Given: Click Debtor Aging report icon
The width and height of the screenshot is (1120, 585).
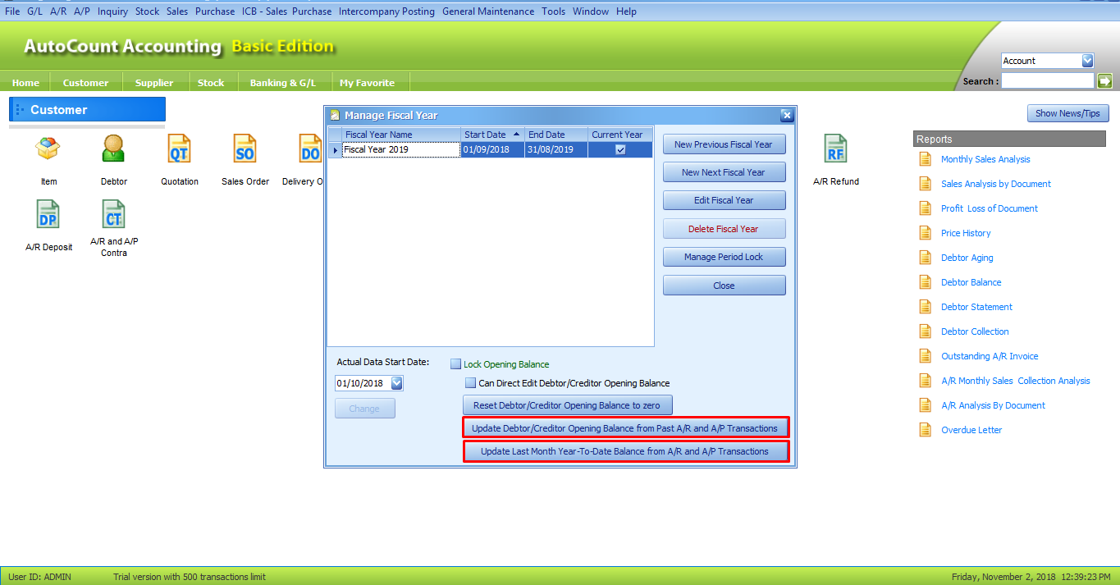Looking at the screenshot, I should (x=926, y=258).
